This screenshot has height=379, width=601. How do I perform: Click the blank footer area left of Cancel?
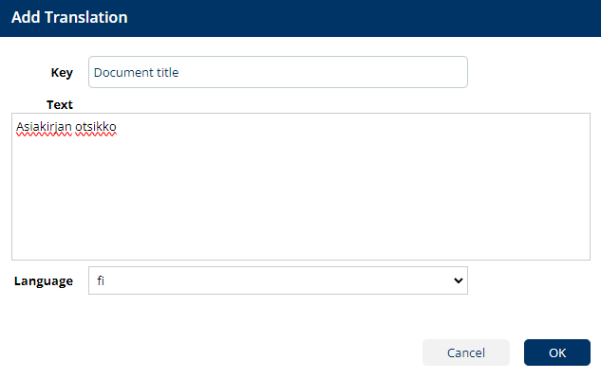(x=209, y=352)
